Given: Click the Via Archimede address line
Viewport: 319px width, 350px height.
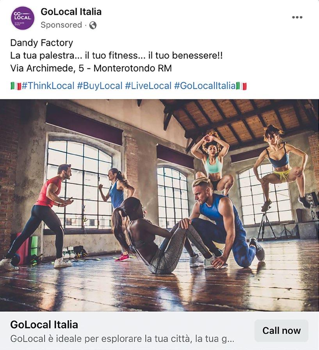Looking at the screenshot, I should [91, 68].
